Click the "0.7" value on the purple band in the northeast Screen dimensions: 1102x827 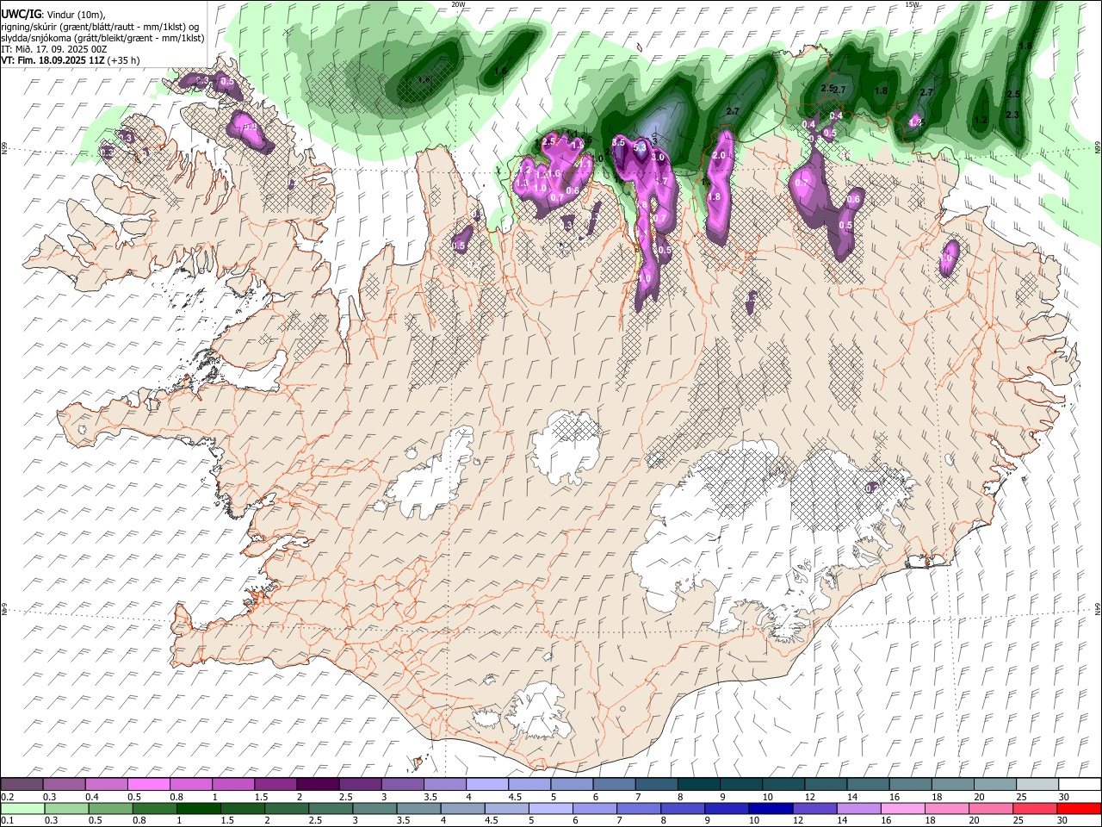(801, 183)
